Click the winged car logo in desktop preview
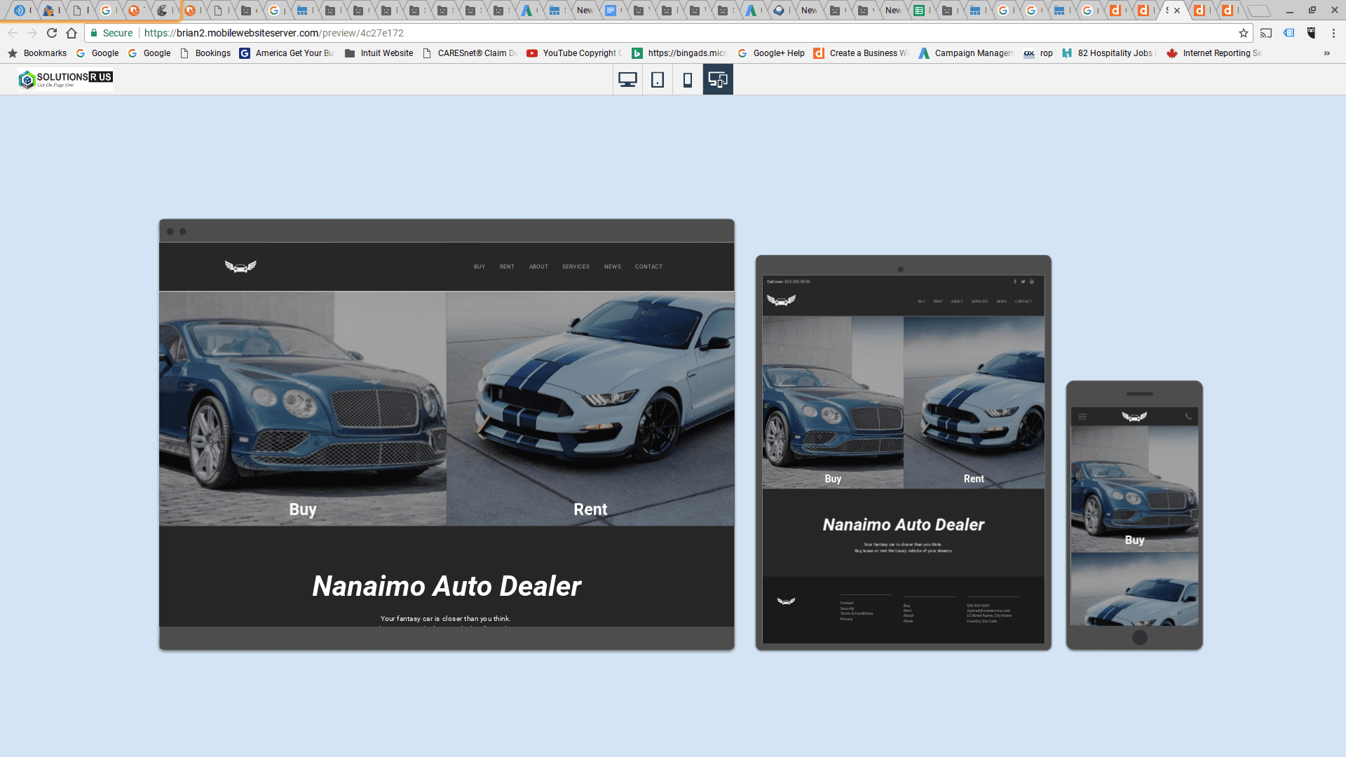 click(240, 266)
